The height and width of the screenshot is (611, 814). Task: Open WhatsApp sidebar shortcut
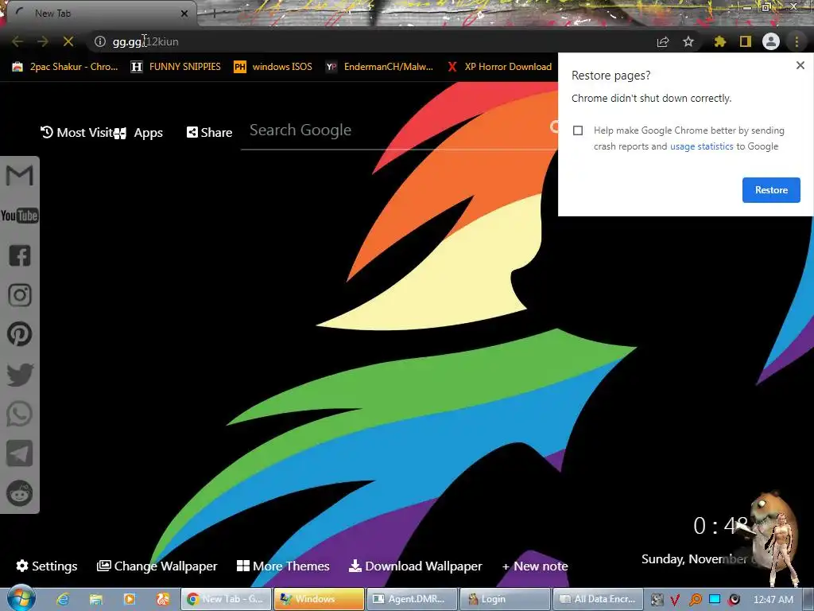tap(20, 414)
